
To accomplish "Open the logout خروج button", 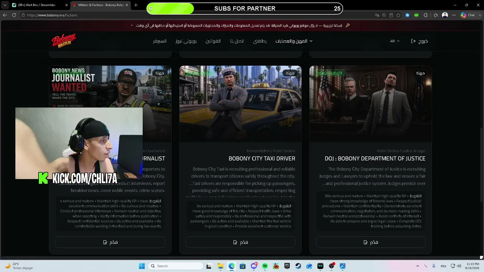I will (x=419, y=41).
